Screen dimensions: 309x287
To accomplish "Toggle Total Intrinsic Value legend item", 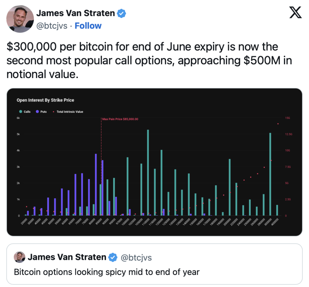I will click(68, 112).
